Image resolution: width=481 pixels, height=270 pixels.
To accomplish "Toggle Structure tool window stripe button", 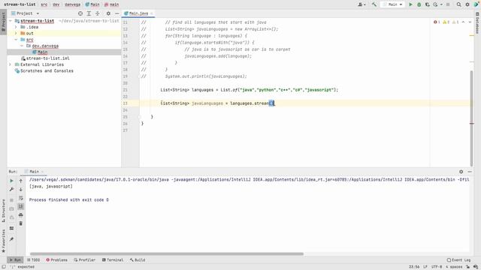I will tap(3, 211).
